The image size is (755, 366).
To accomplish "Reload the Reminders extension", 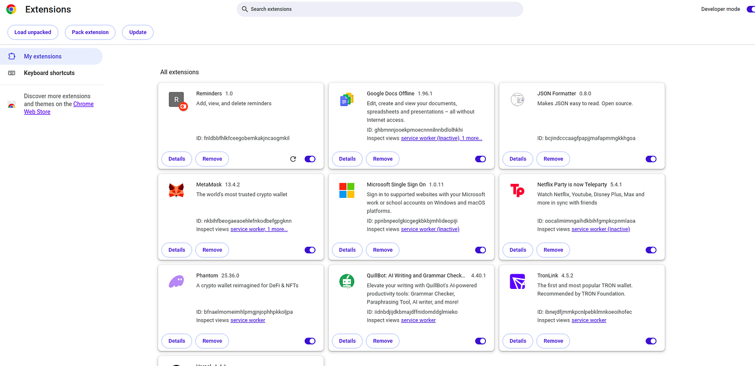I will coord(293,159).
